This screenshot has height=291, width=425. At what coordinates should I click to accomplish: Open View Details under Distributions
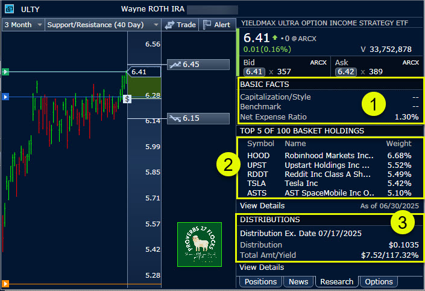point(262,267)
